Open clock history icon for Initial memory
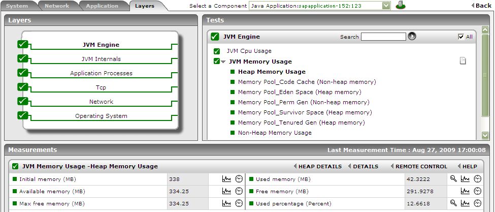 [x=239, y=179]
